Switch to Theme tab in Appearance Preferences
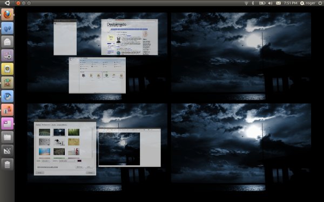The width and height of the screenshot is (324, 202). point(38,125)
